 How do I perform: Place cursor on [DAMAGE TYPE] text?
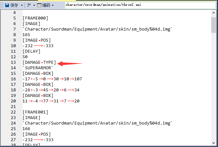[39, 62]
